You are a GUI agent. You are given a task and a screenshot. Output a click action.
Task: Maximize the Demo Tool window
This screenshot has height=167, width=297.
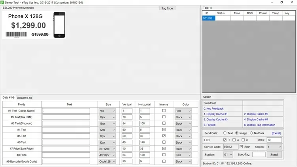pos(282,2)
